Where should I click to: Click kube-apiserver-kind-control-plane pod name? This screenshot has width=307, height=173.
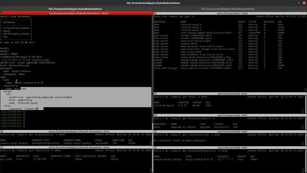tap(202, 47)
